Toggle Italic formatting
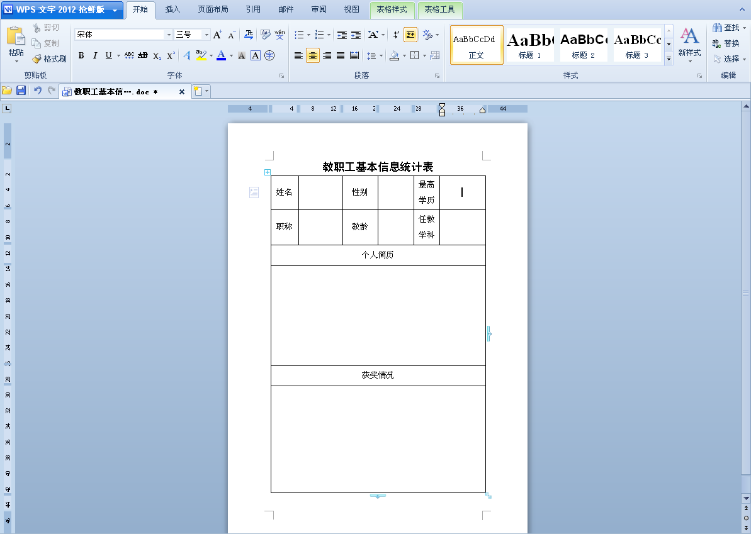 click(x=95, y=55)
